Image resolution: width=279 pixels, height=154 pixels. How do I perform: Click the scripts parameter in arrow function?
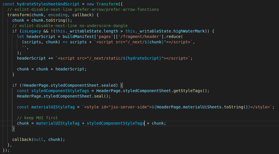[33, 42]
